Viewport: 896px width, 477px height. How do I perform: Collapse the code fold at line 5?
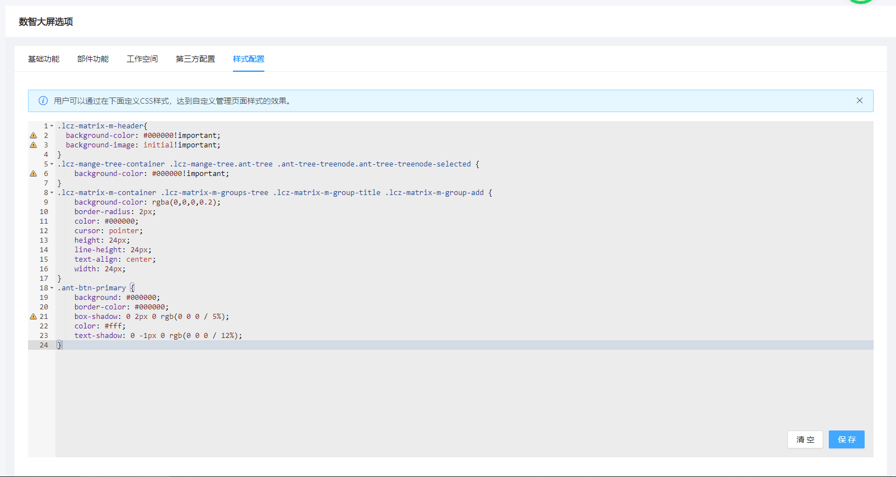52,164
